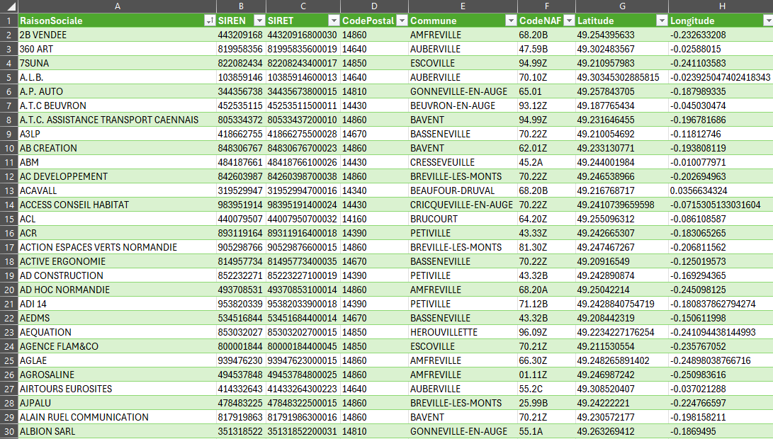Select commune cell BEAUFOUR-DRUVAL
Viewport: 773px width, 439px height.
[463, 190]
